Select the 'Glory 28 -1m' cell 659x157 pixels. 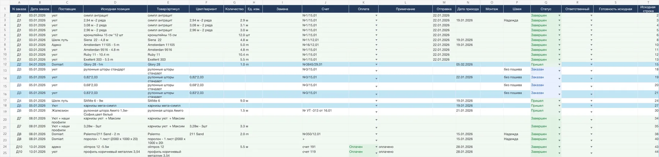click(x=115, y=64)
